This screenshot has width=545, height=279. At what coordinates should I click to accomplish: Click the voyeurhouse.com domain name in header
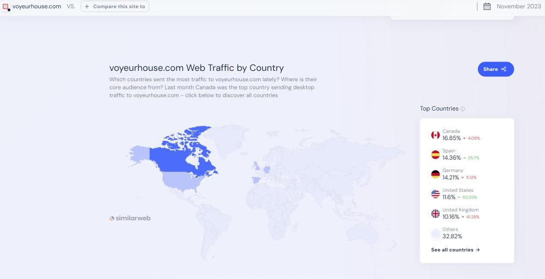point(37,7)
